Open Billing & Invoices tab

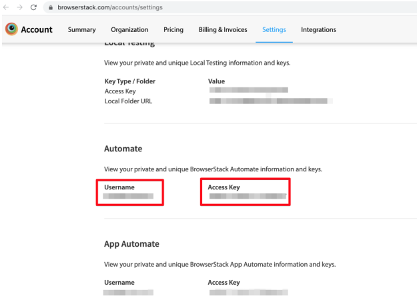[223, 29]
